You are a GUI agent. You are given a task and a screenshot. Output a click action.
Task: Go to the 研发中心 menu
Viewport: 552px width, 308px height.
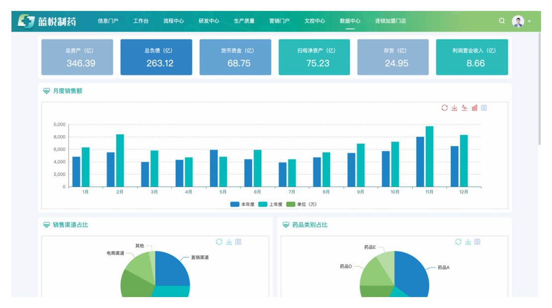click(209, 21)
